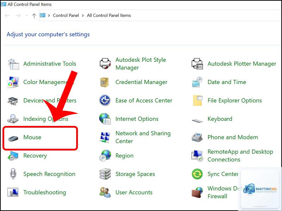
Task: Click the User Accounts icon
Action: pyautogui.click(x=105, y=192)
